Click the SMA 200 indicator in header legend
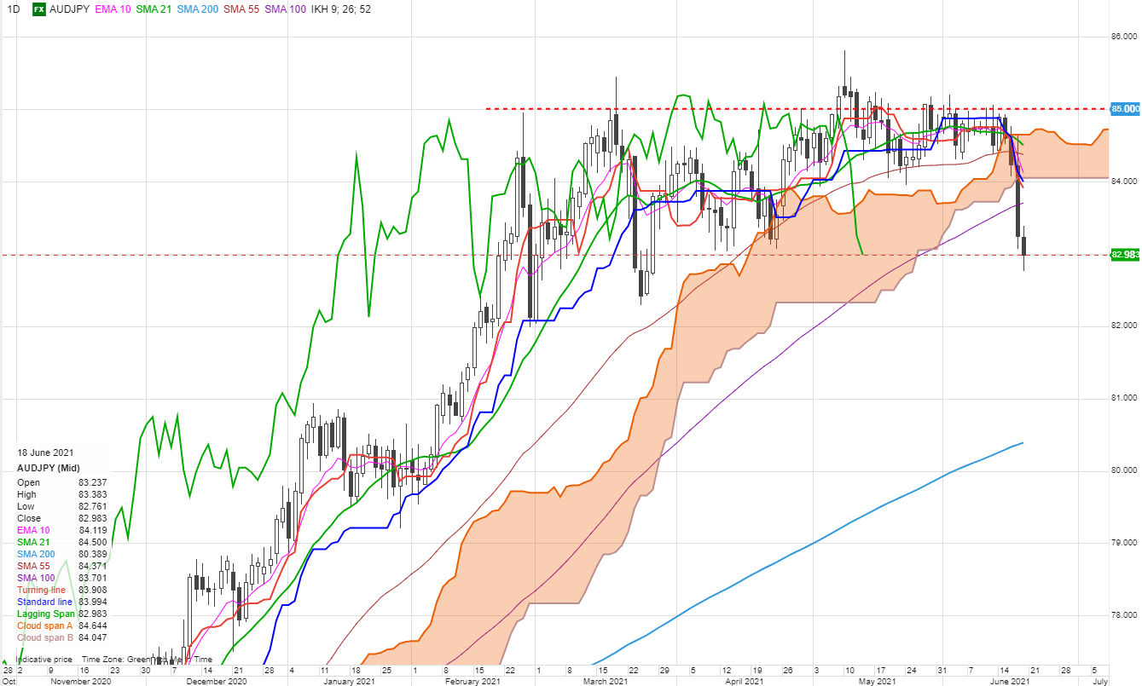Screen dimensions: 1142x686 (198, 9)
